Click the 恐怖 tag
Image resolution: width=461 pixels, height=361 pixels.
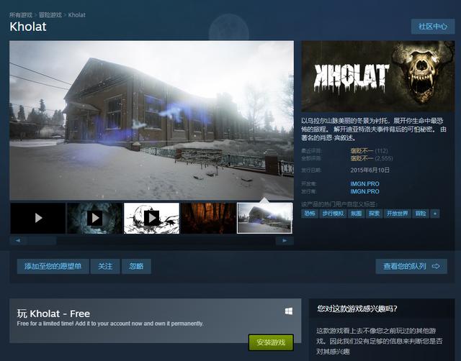tap(310, 214)
